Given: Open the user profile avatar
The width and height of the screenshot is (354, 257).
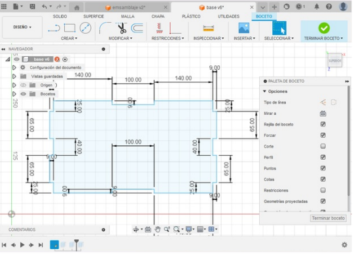Looking at the screenshot, I should click(x=343, y=7).
